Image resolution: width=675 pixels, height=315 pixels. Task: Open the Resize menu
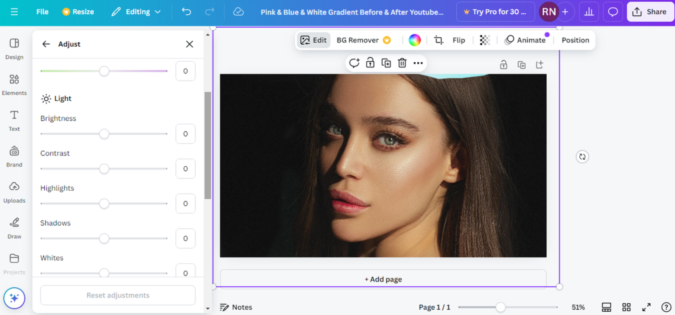(x=78, y=12)
